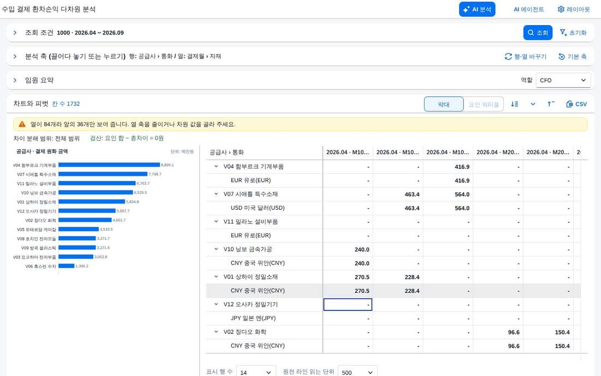601x376 pixels.
Task: Restore 기본 축 default axes
Action: pos(572,56)
